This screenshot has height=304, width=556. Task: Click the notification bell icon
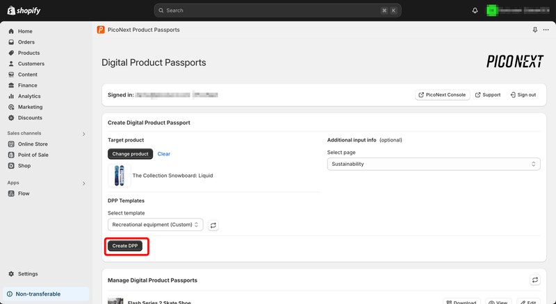[475, 10]
